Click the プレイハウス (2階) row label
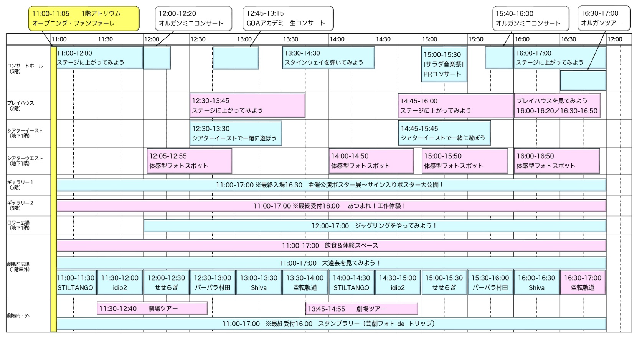The width and height of the screenshot is (637, 340). click(x=21, y=106)
